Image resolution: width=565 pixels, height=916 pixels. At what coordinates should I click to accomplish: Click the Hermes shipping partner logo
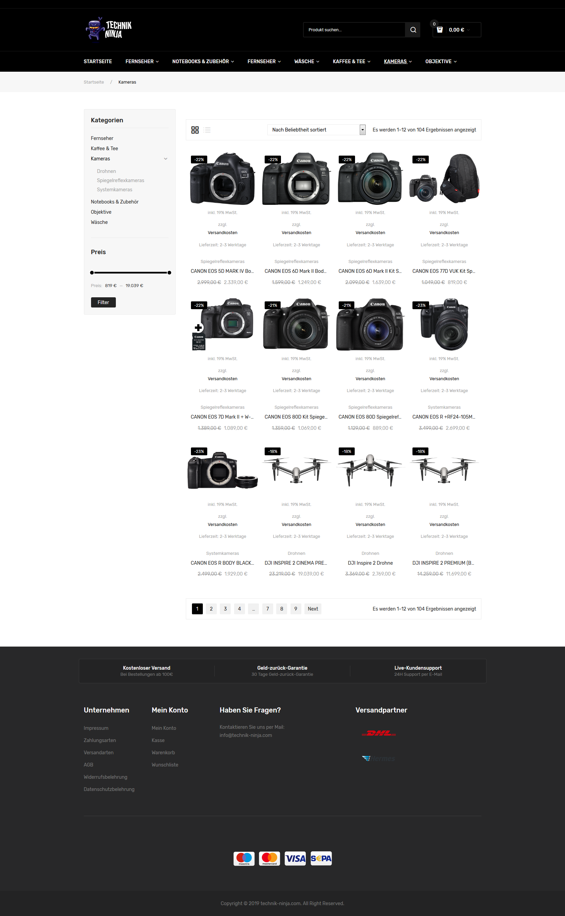click(x=378, y=758)
